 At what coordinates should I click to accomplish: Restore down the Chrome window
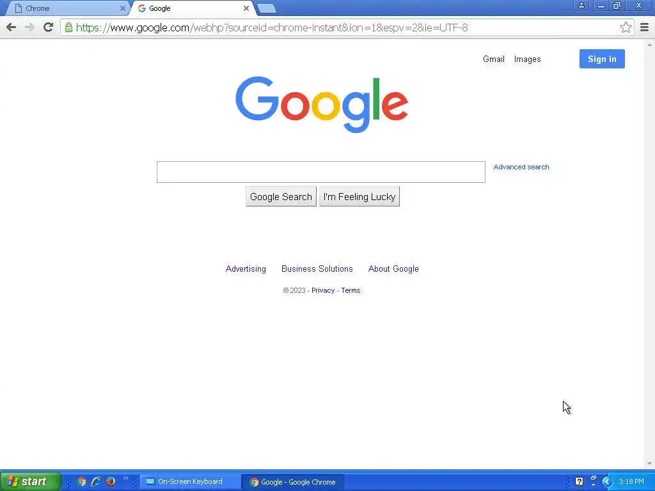617,5
